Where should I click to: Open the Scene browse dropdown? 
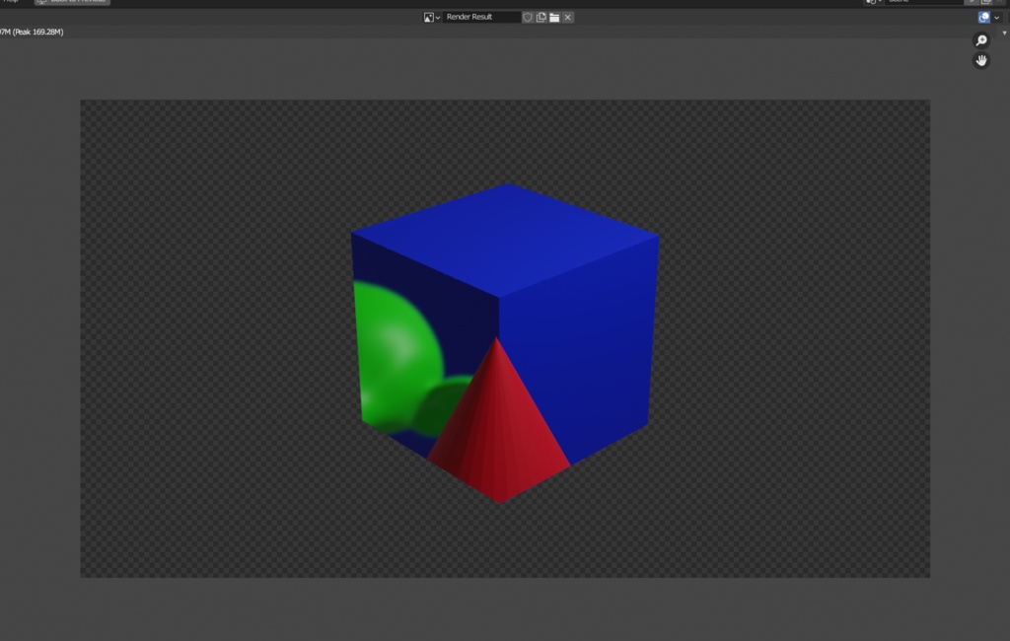[x=881, y=2]
